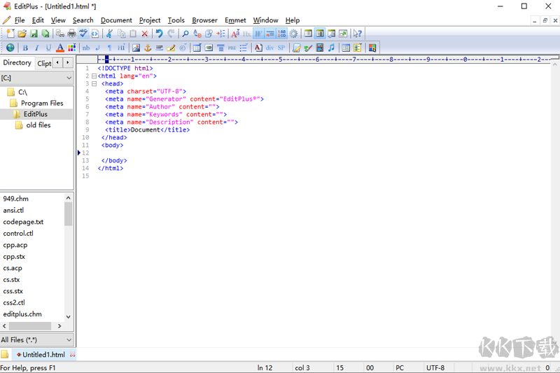
Task: Click the red Delete X icon
Action: (x=145, y=34)
